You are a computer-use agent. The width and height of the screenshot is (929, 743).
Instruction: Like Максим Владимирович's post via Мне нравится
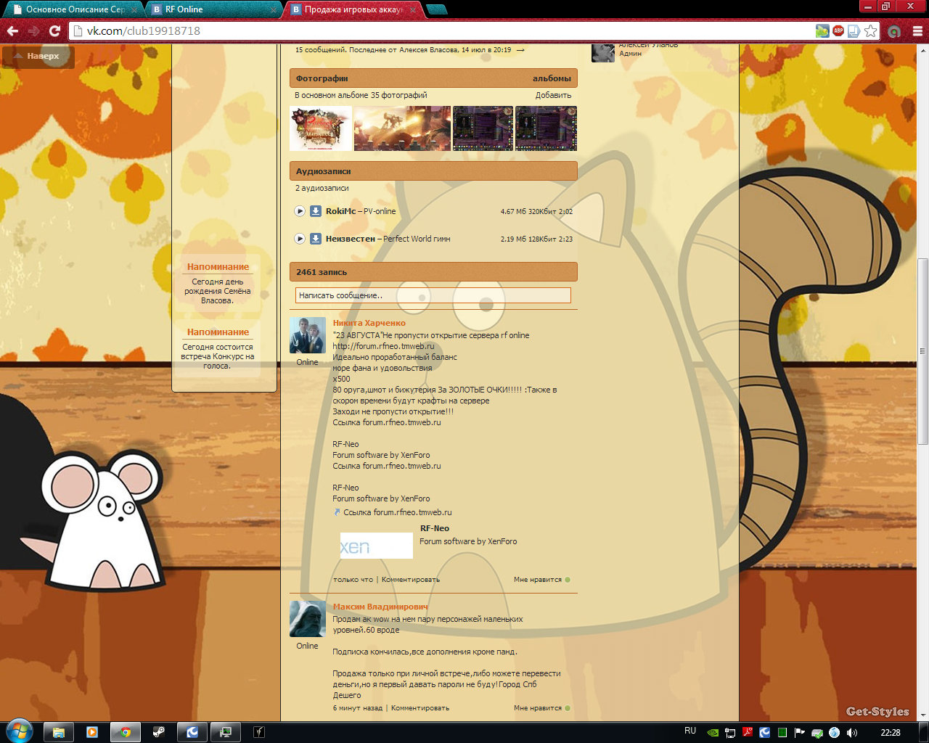(541, 708)
